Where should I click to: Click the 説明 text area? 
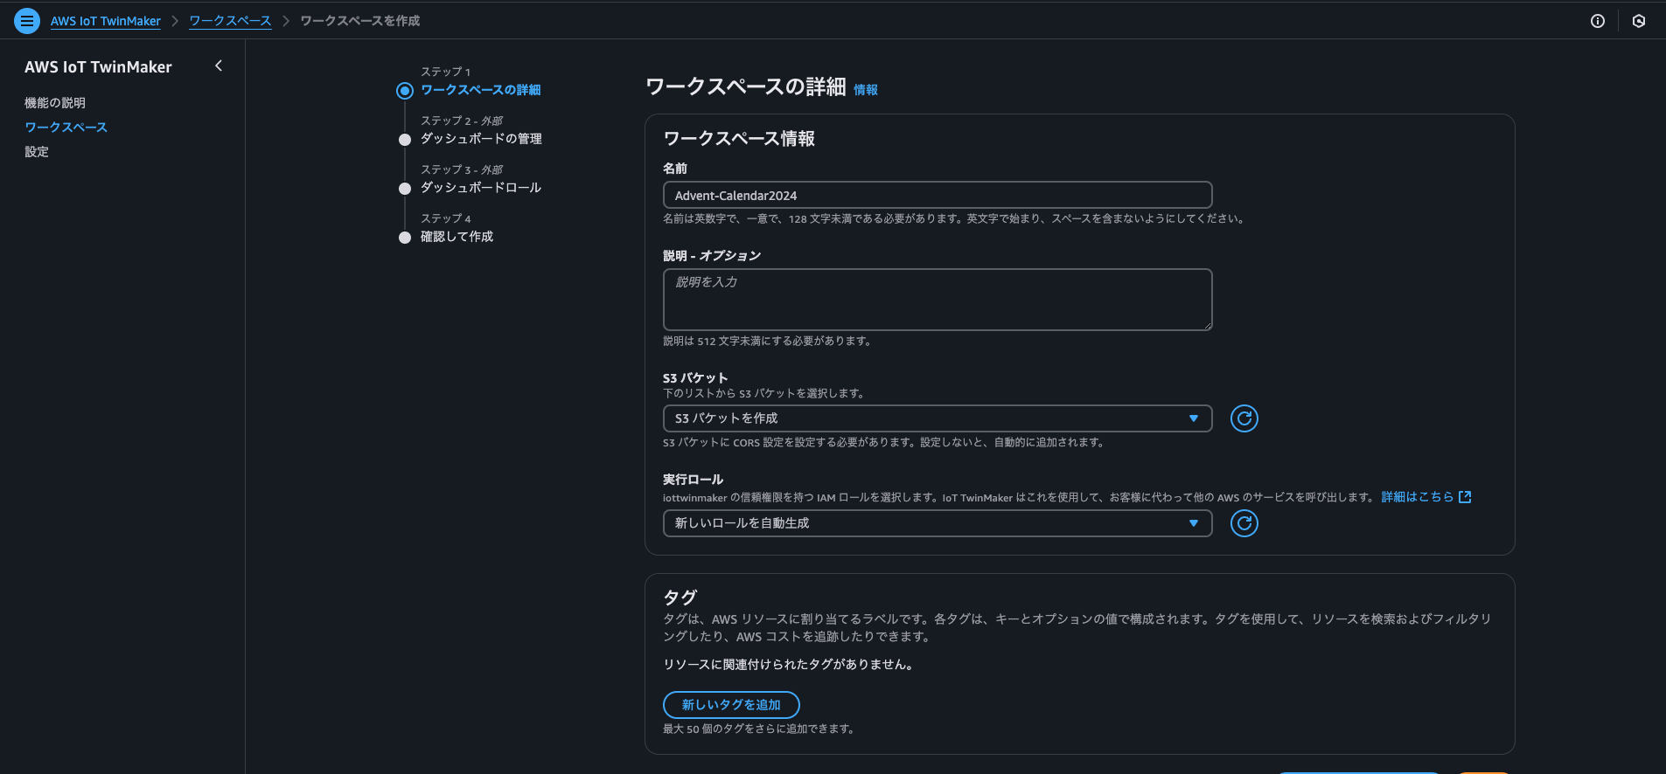[938, 300]
